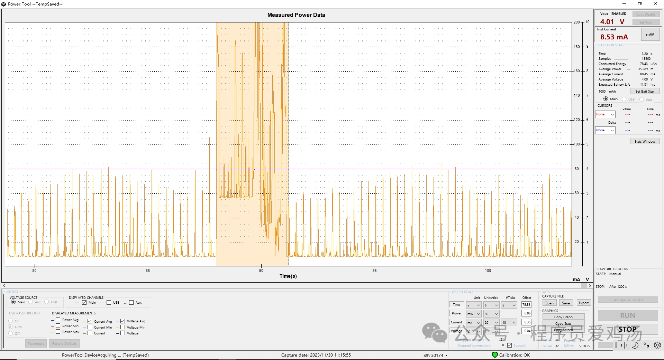Save the capture file
This screenshot has width=664, height=360.
[x=566, y=303]
